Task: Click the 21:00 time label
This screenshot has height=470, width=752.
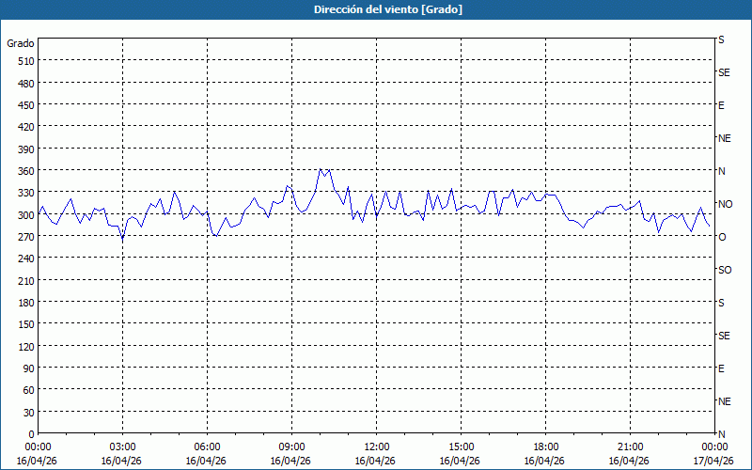Action: 630,447
